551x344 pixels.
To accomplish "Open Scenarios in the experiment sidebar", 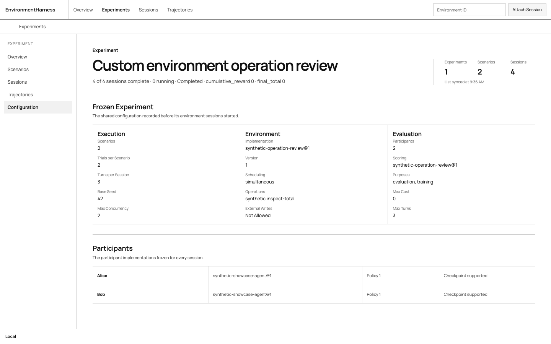I will (x=38, y=70).
